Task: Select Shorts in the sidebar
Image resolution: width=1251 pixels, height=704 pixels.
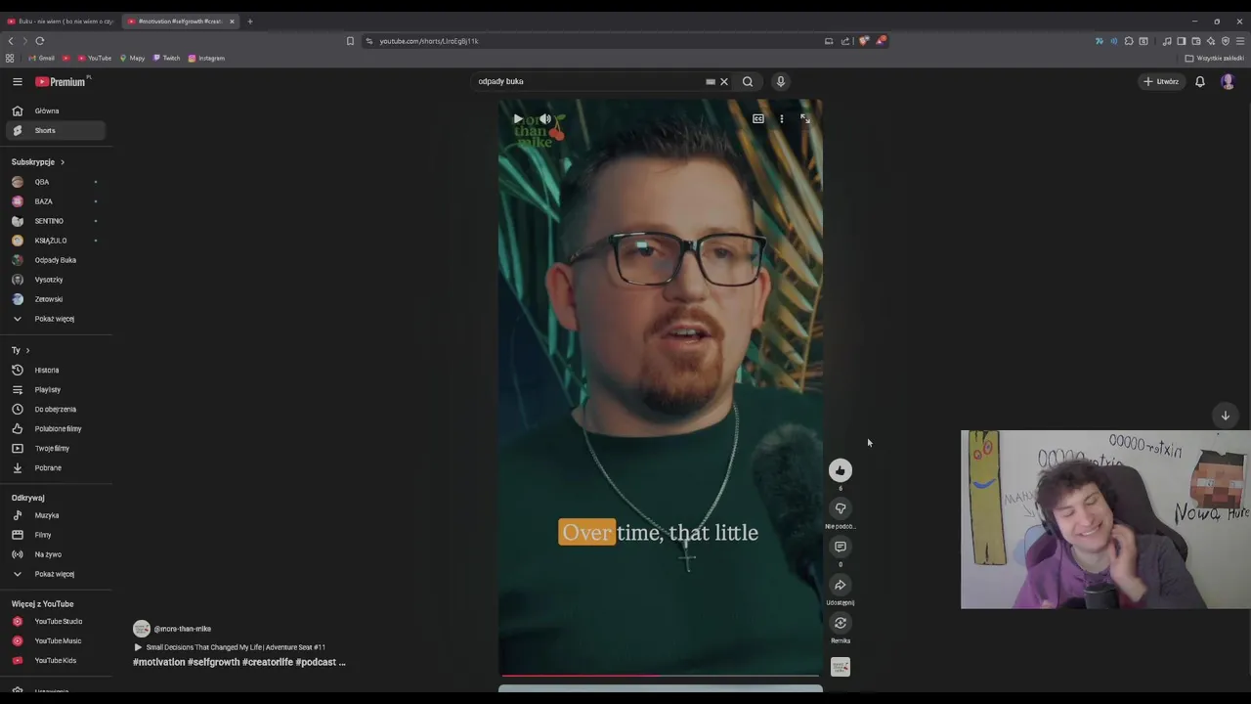Action: click(57, 131)
